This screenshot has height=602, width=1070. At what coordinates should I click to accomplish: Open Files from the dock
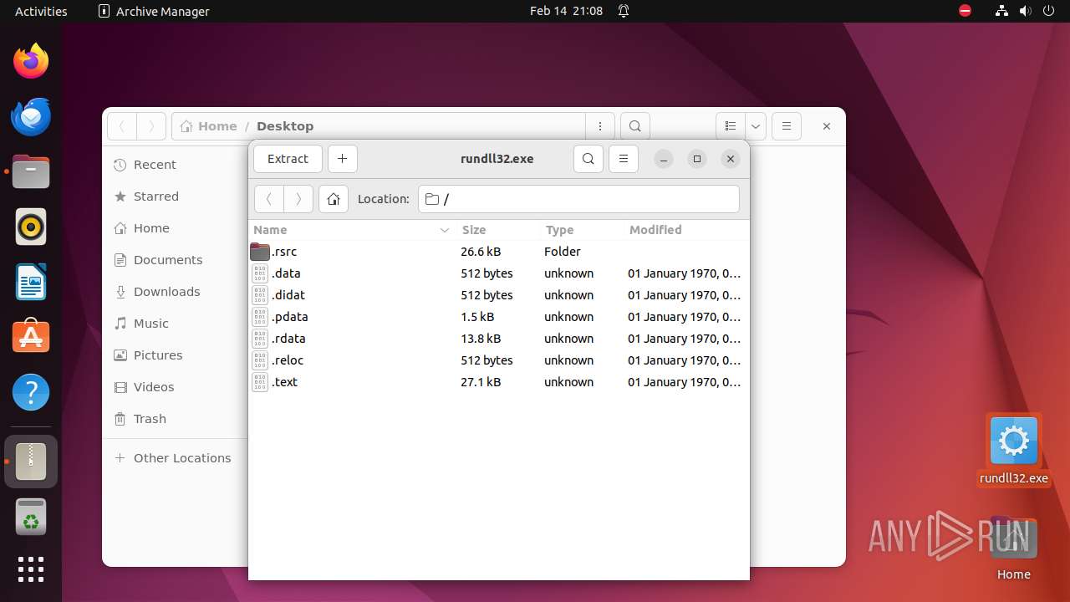pos(31,171)
